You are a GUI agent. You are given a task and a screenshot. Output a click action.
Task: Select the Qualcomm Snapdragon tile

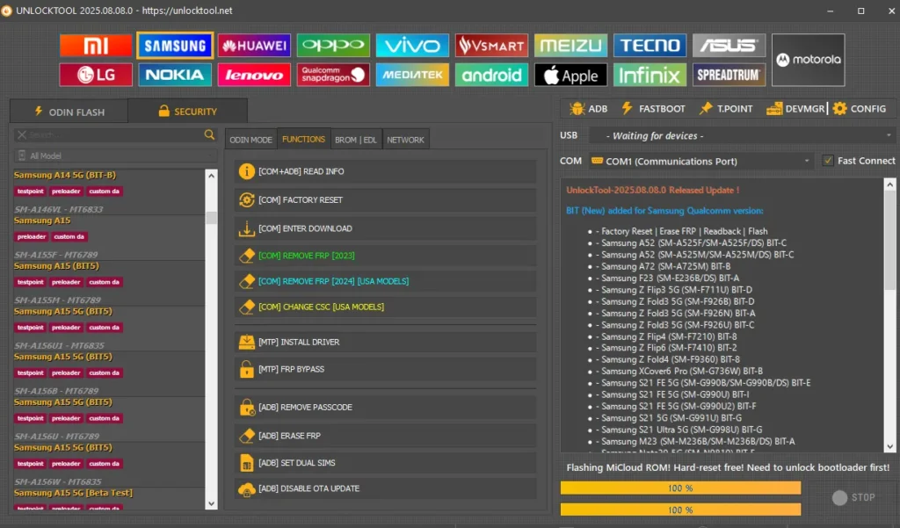tap(333, 76)
